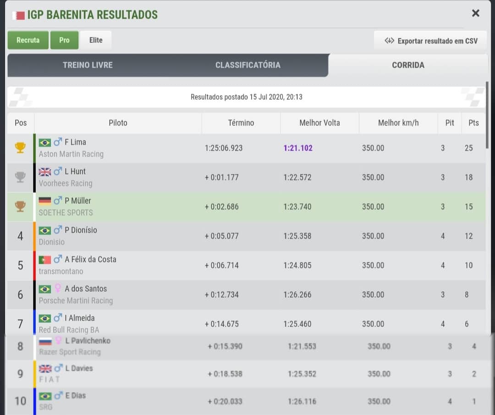
Task: Close the IGP Barenita results dialog
Action: tap(475, 13)
